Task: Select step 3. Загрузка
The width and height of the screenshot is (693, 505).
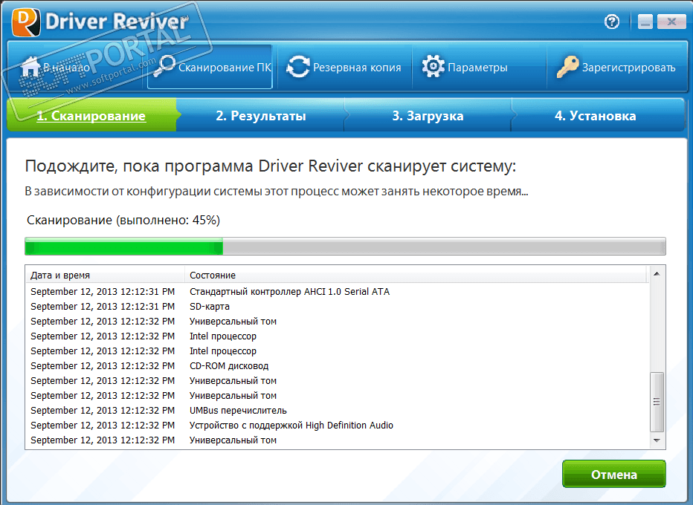Action: point(428,116)
